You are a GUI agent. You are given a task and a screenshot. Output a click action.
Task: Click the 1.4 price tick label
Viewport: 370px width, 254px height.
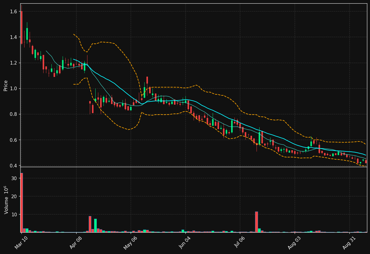click(x=13, y=37)
